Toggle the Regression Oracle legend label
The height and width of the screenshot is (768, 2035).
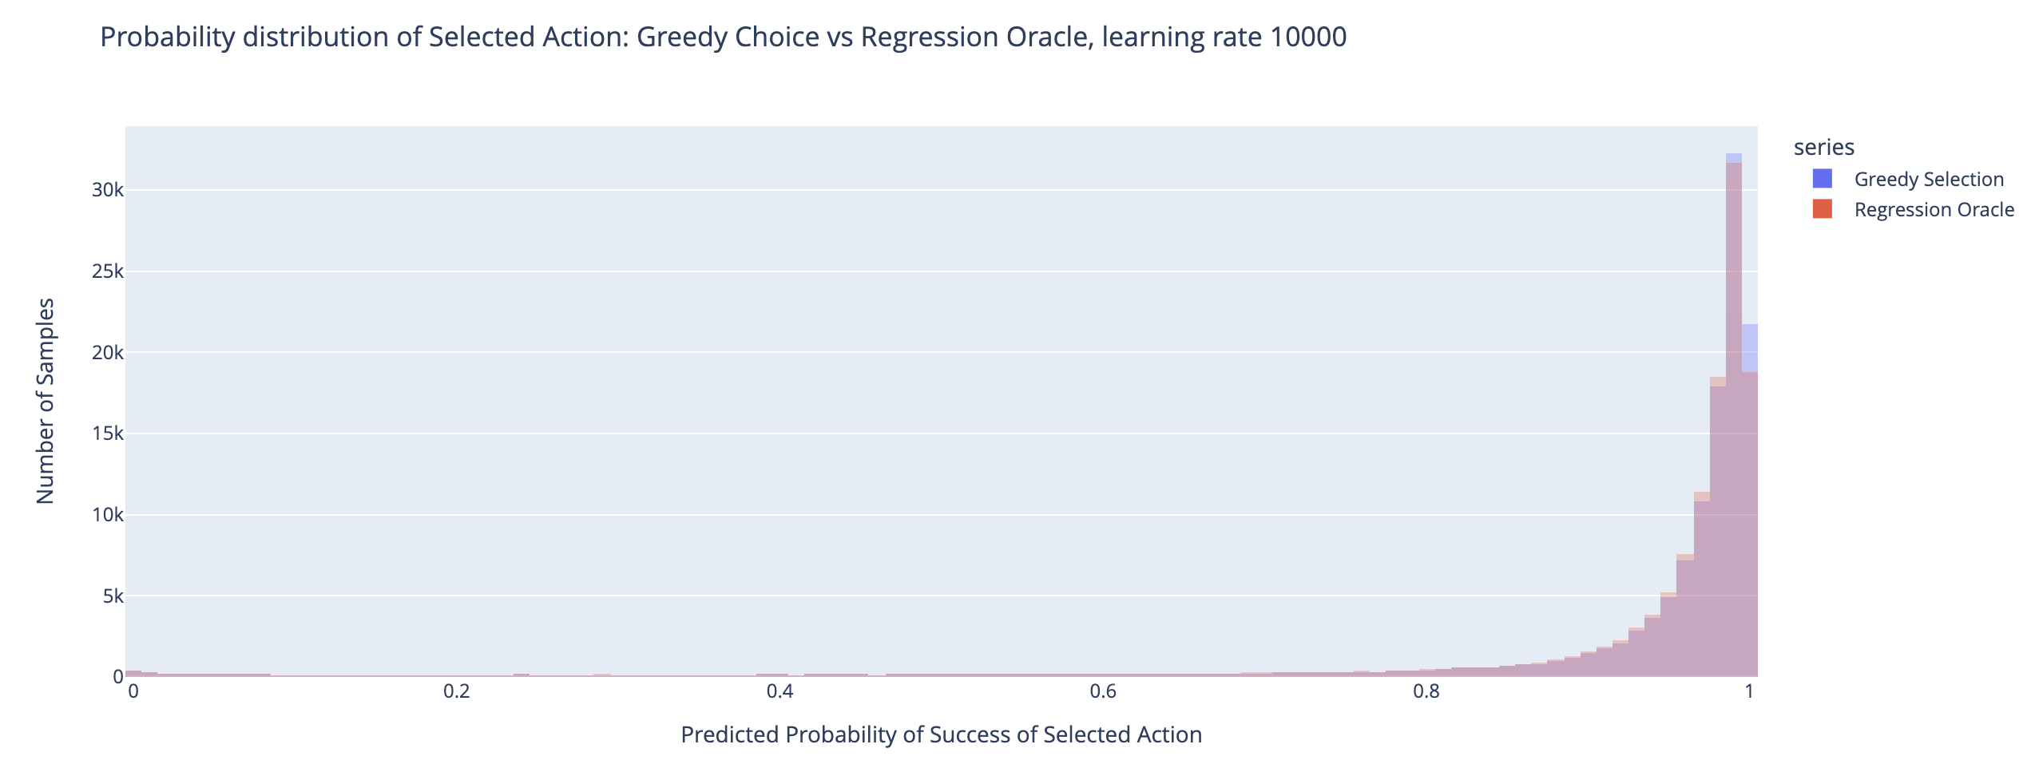point(1934,210)
